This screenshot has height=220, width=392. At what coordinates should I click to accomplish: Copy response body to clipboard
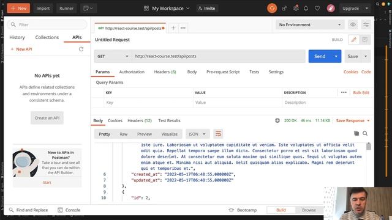coord(356,133)
